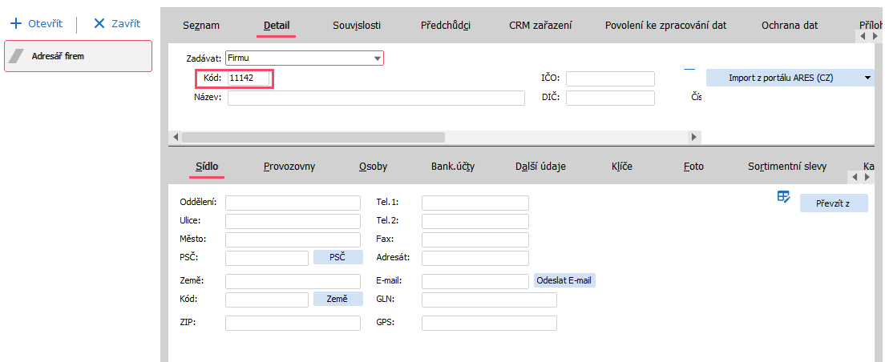Select the Adresář firem item in sidebar
The width and height of the screenshot is (885, 362).
[78, 56]
